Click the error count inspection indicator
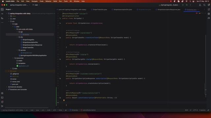The image size is (211, 118). click(197, 13)
